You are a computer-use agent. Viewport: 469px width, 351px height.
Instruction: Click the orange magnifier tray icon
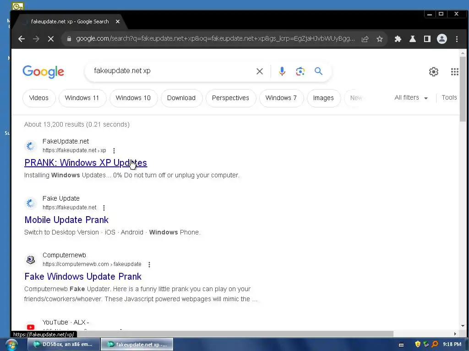click(435, 344)
